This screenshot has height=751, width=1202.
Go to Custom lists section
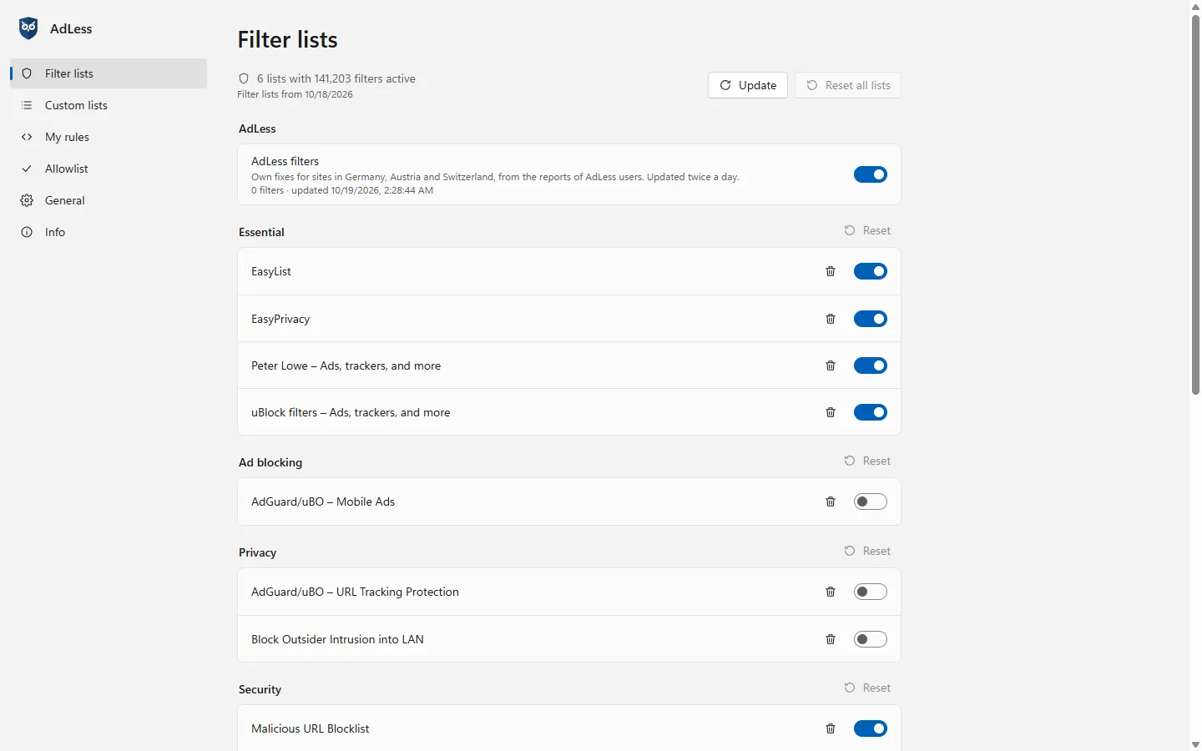[x=109, y=105]
